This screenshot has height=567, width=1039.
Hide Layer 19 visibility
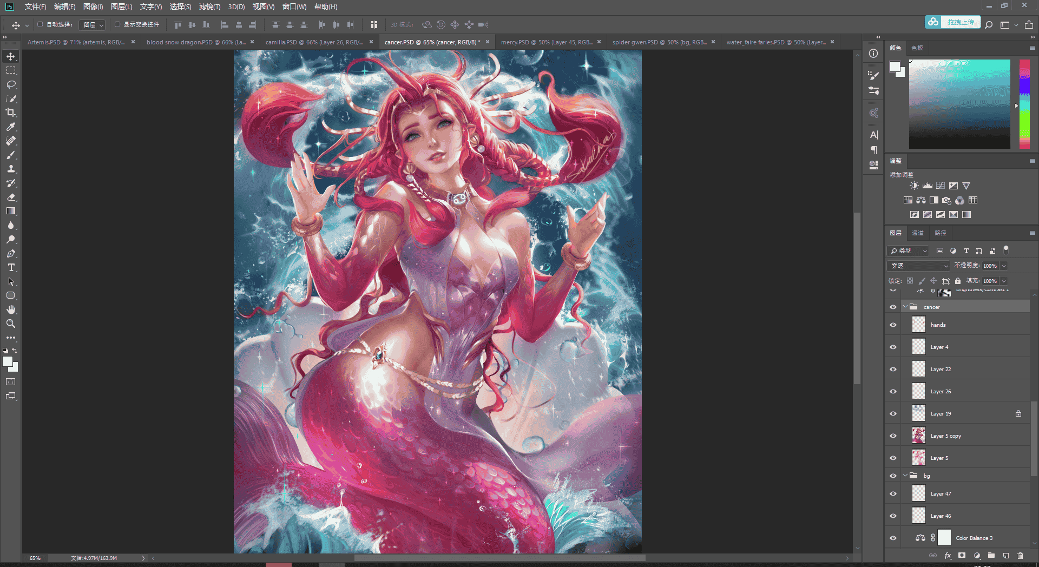[893, 414]
